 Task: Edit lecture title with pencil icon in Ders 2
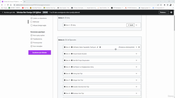coord(98,47)
